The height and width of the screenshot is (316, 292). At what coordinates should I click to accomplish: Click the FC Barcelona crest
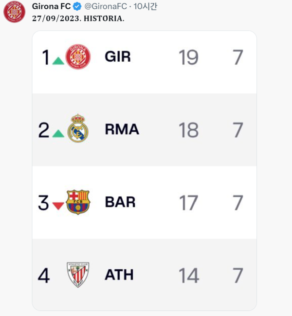click(x=78, y=202)
